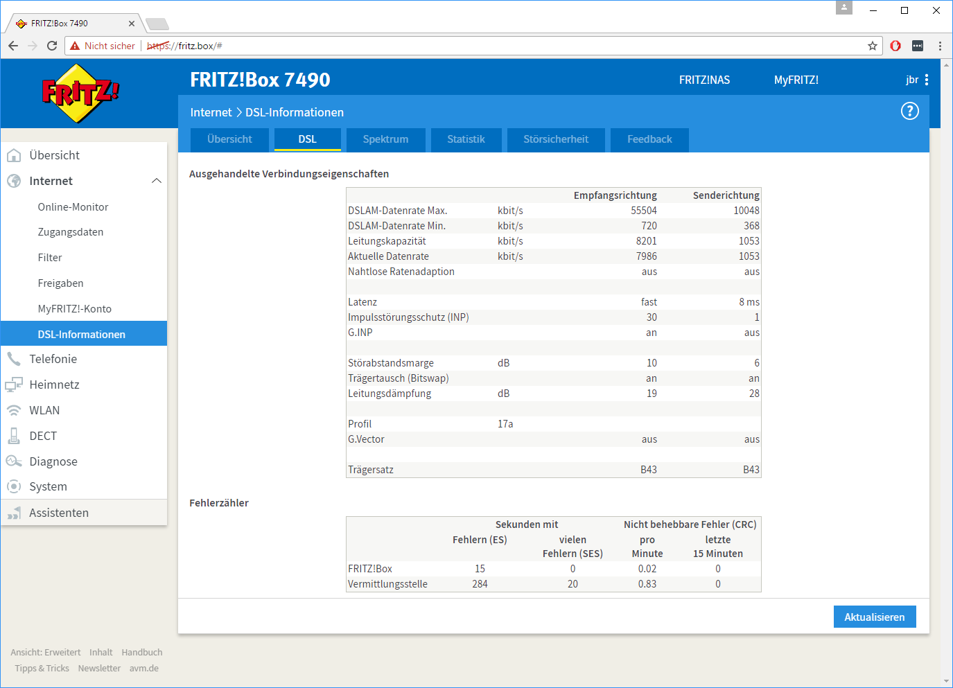Open the Handbuch footer link
This screenshot has width=953, height=688.
pos(142,652)
